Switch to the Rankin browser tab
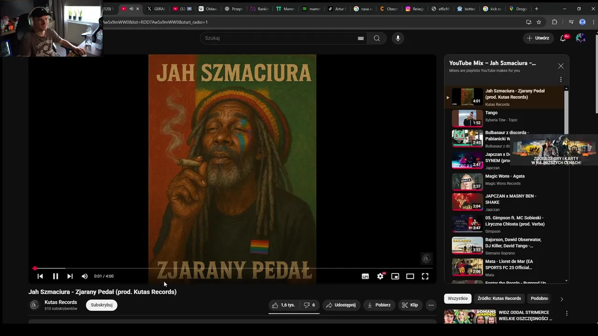 (259, 8)
